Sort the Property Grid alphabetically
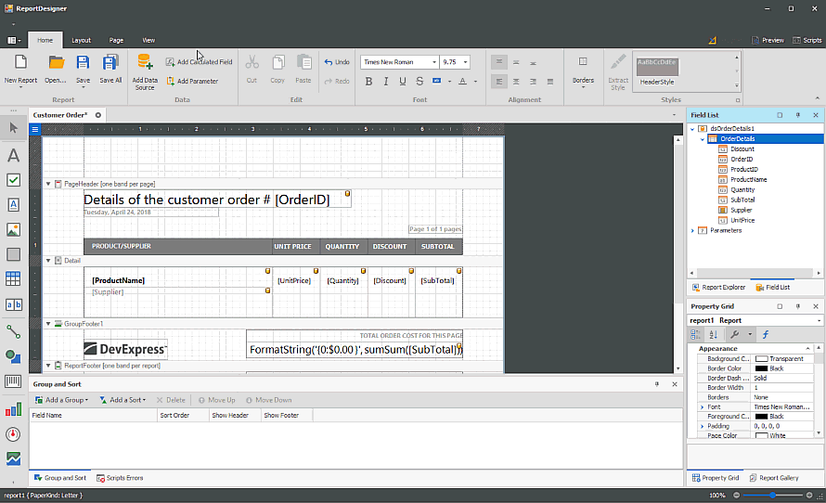This screenshot has height=503, width=826. pyautogui.click(x=713, y=334)
